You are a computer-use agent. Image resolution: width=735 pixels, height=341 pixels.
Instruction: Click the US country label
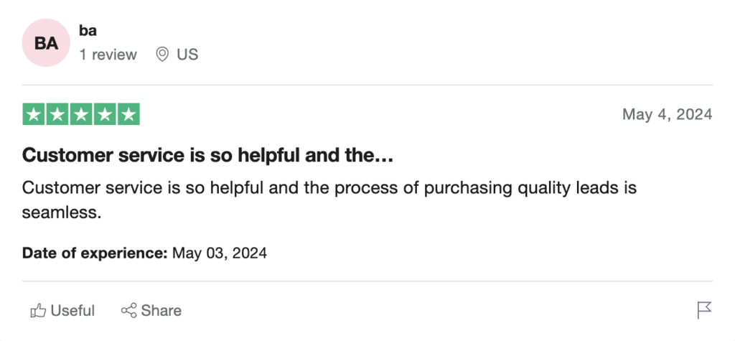coord(187,55)
